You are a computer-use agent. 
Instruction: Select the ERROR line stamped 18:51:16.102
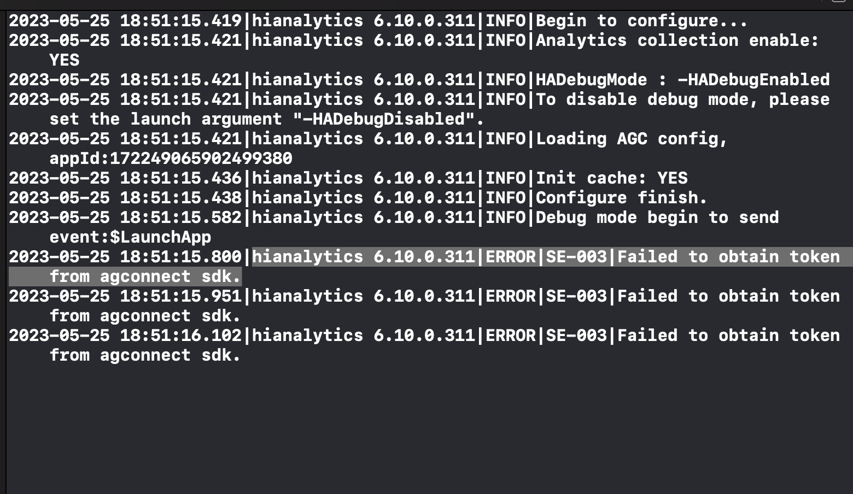point(424,336)
